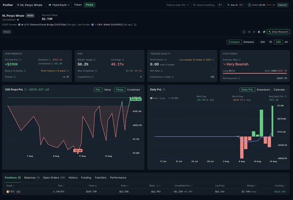Sort positions by Margin column
This screenshot has height=200, width=293.
pyautogui.click(x=252, y=186)
